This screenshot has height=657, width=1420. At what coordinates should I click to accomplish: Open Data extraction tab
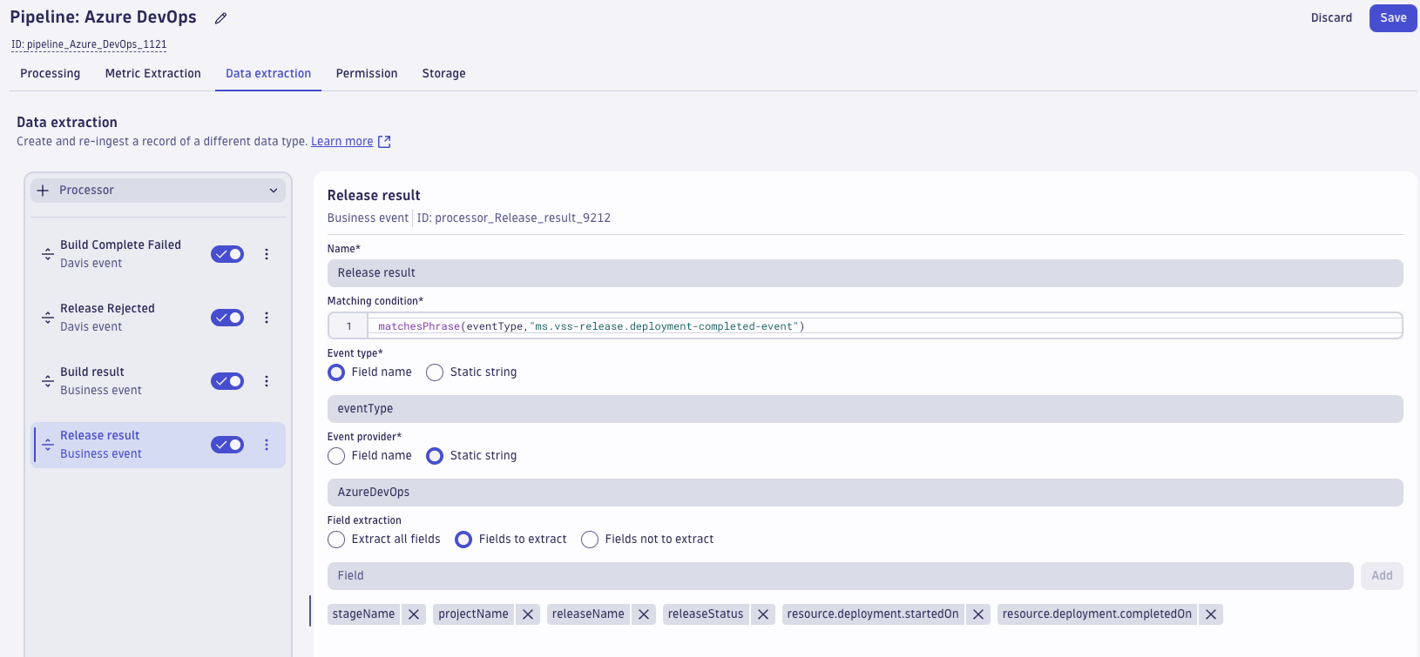pos(268,74)
